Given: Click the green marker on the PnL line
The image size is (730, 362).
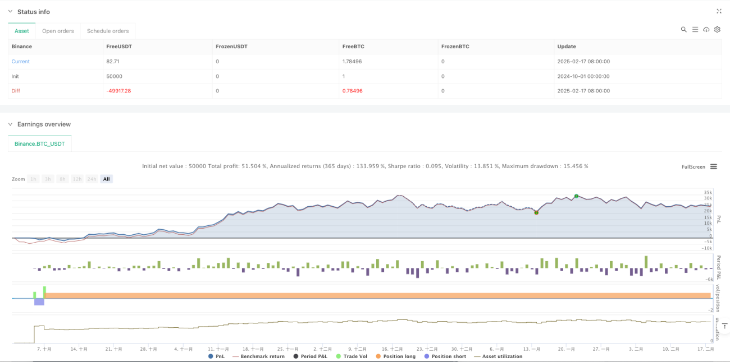Looking at the screenshot, I should pyautogui.click(x=576, y=196).
